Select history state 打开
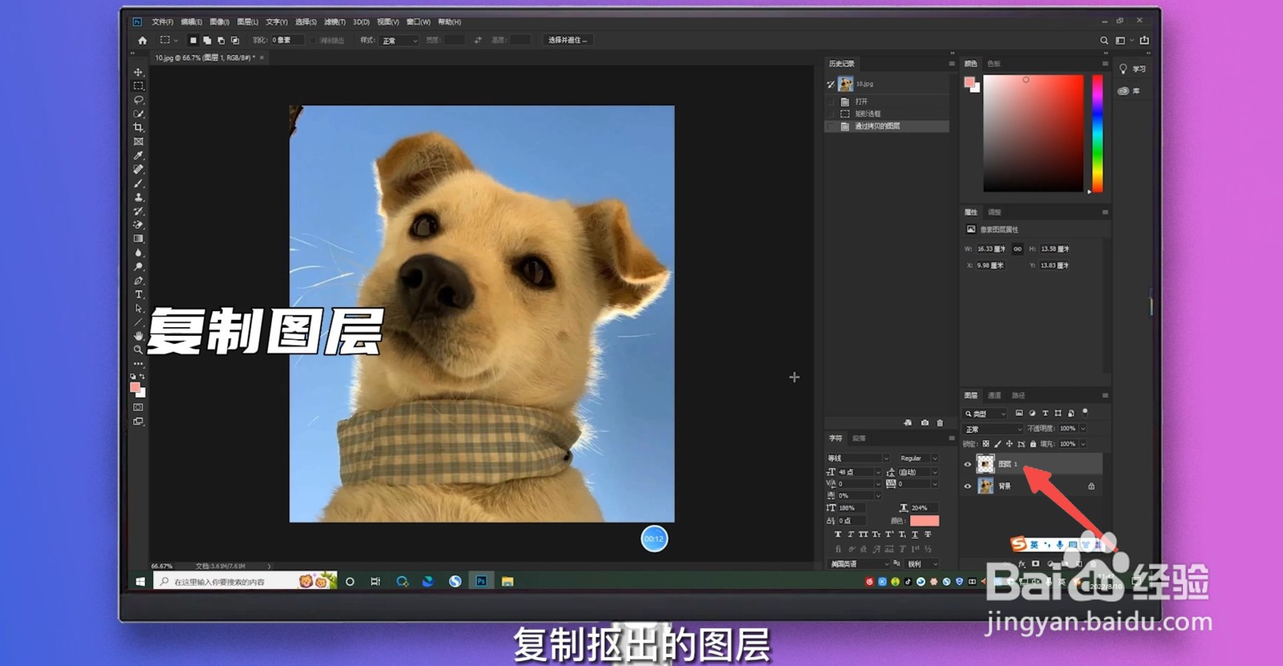Viewport: 1283px width, 666px height. pos(887,102)
